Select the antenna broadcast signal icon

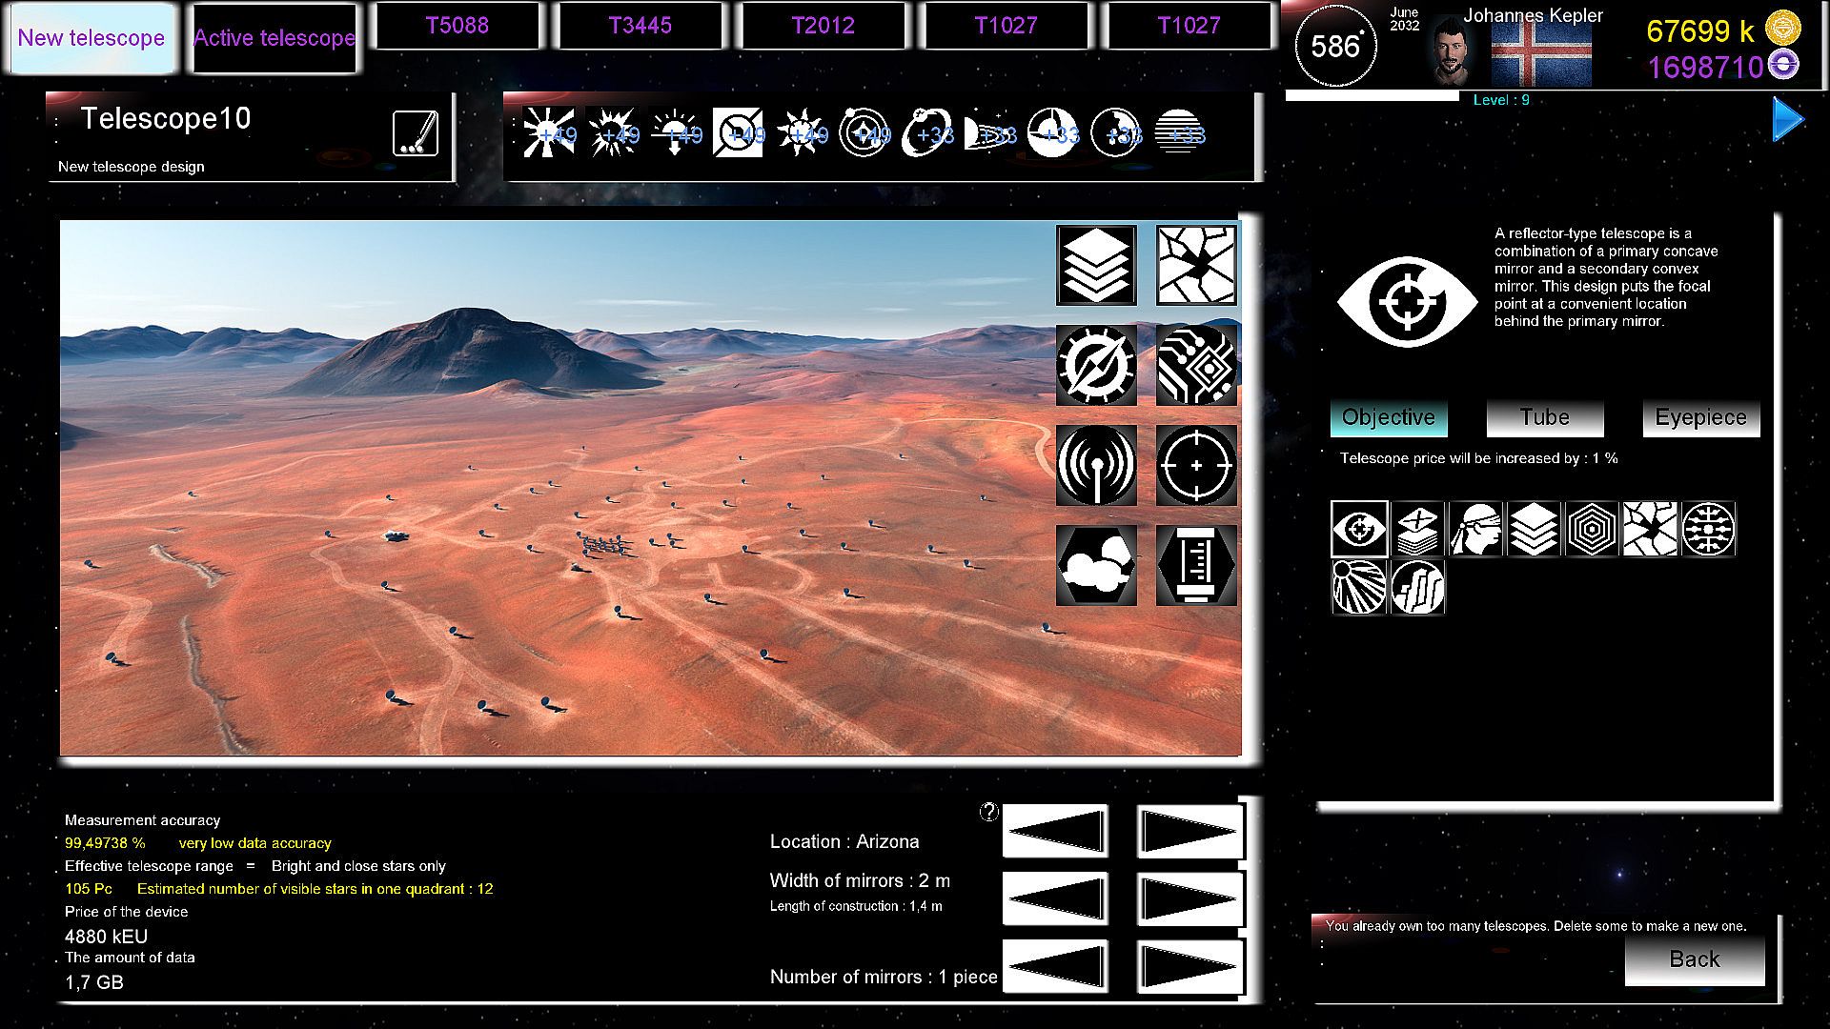[1096, 465]
